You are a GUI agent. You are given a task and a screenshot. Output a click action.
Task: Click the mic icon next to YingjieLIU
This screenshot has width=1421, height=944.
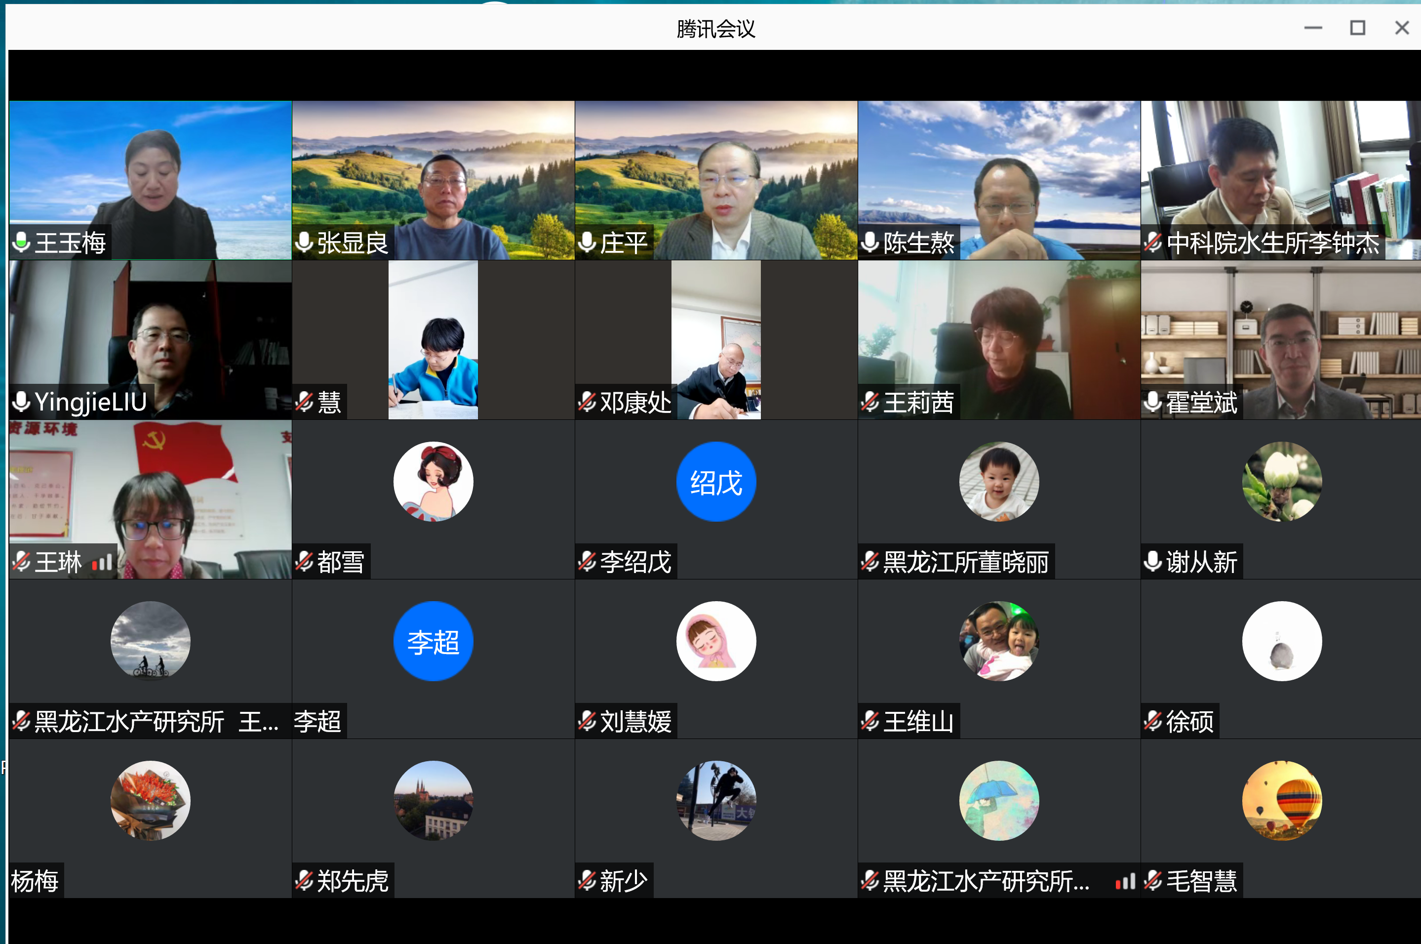click(22, 402)
